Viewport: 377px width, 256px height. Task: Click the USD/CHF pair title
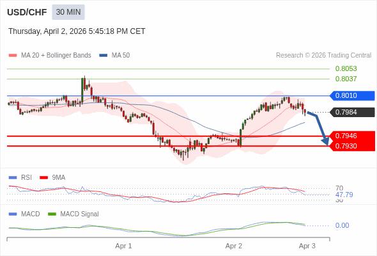coord(27,12)
